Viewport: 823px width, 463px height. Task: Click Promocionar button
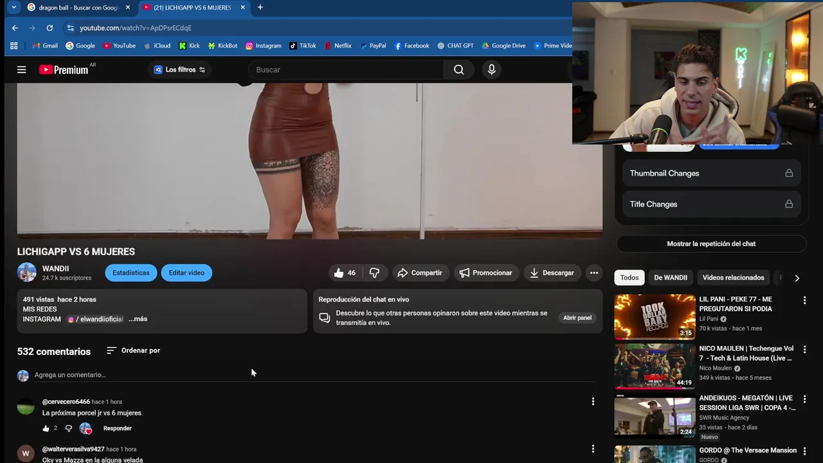pos(485,273)
